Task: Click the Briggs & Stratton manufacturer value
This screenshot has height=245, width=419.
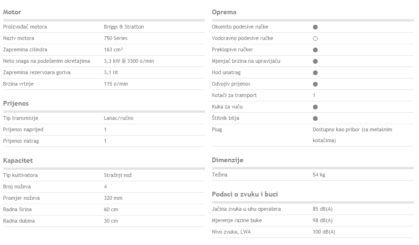Action: (124, 27)
